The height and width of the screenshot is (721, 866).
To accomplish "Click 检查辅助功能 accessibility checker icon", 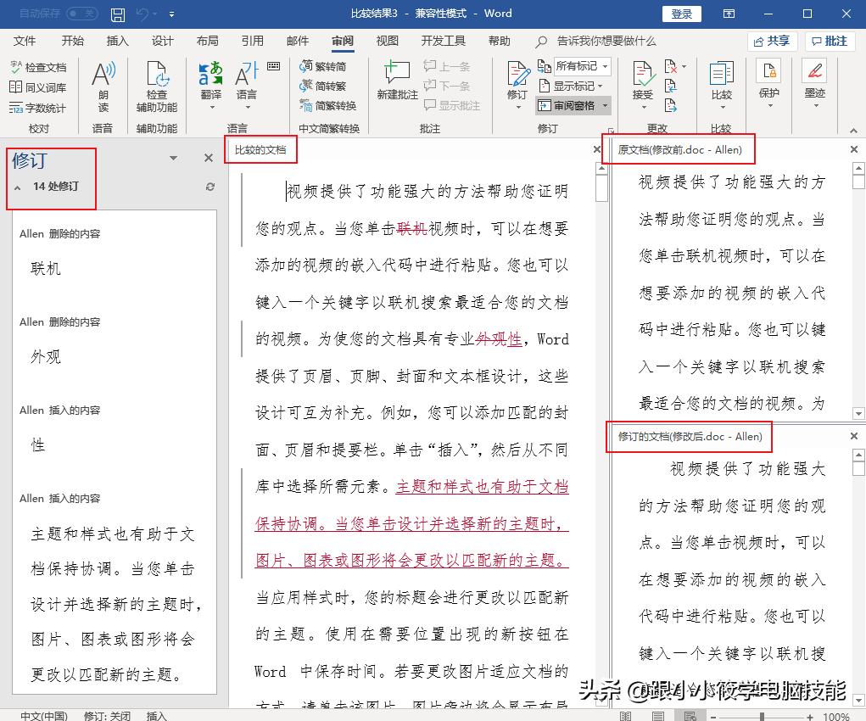I will tap(157, 74).
